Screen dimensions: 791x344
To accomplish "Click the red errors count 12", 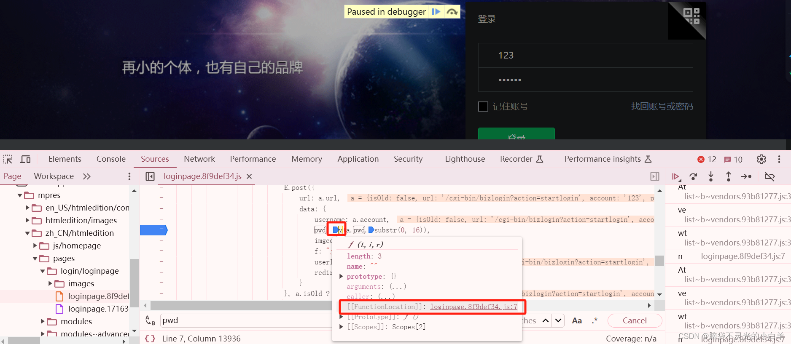I will (707, 159).
